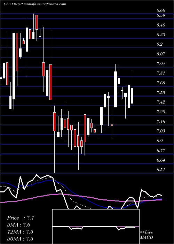Click the 8.46 price axis label
Screen dimensions: 174x244
[x=161, y=25]
